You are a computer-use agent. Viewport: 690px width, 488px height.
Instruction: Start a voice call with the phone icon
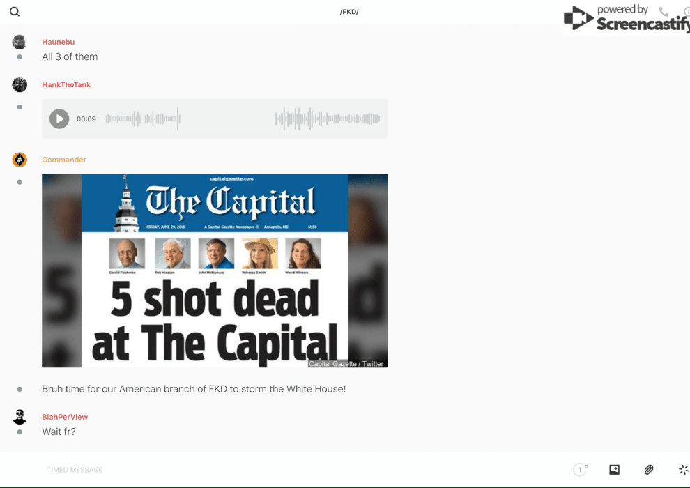(x=664, y=12)
